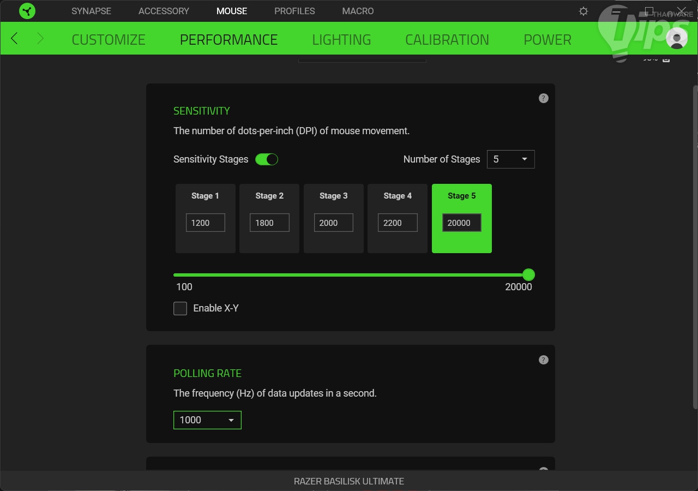Click the slider maximum label 20000
Screen dimensions: 698x491
pos(519,287)
